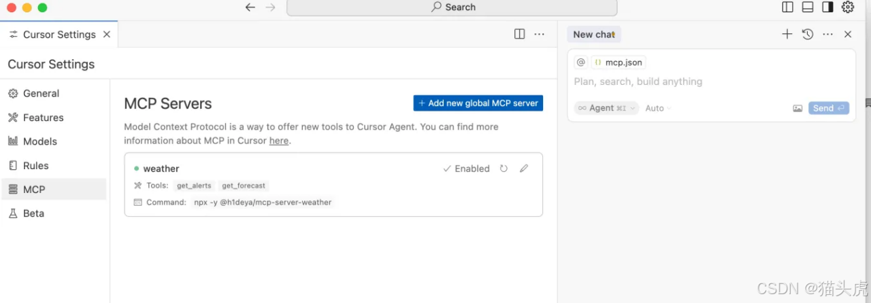
Task: Edit the weather server with pencil icon
Action: click(x=524, y=168)
